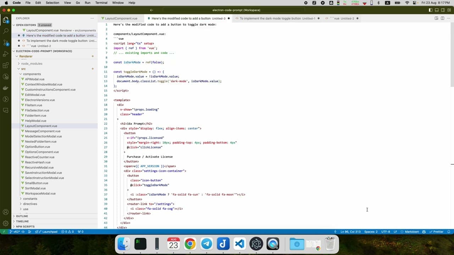Open Source Control showing 2 pending changes
The image size is (454, 255).
click(5, 42)
